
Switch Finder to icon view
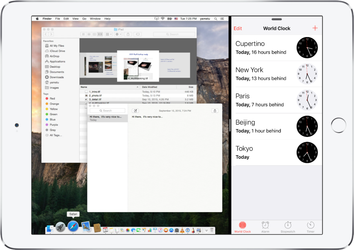[83, 34]
